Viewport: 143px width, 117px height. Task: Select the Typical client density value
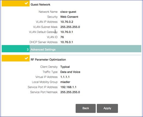pos(65,67)
